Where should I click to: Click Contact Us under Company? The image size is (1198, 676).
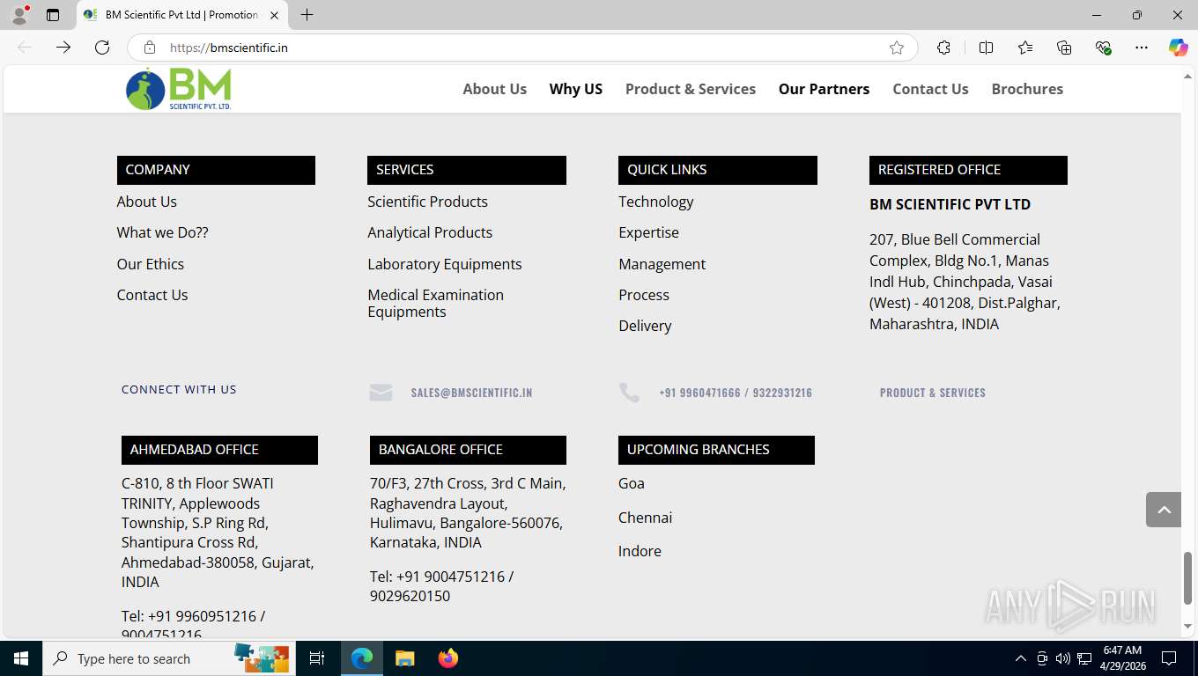point(152,295)
